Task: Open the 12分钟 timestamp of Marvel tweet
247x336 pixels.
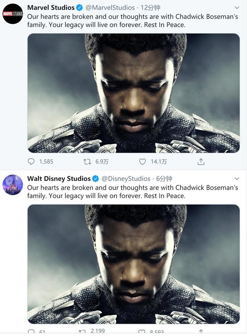Action: (150, 8)
